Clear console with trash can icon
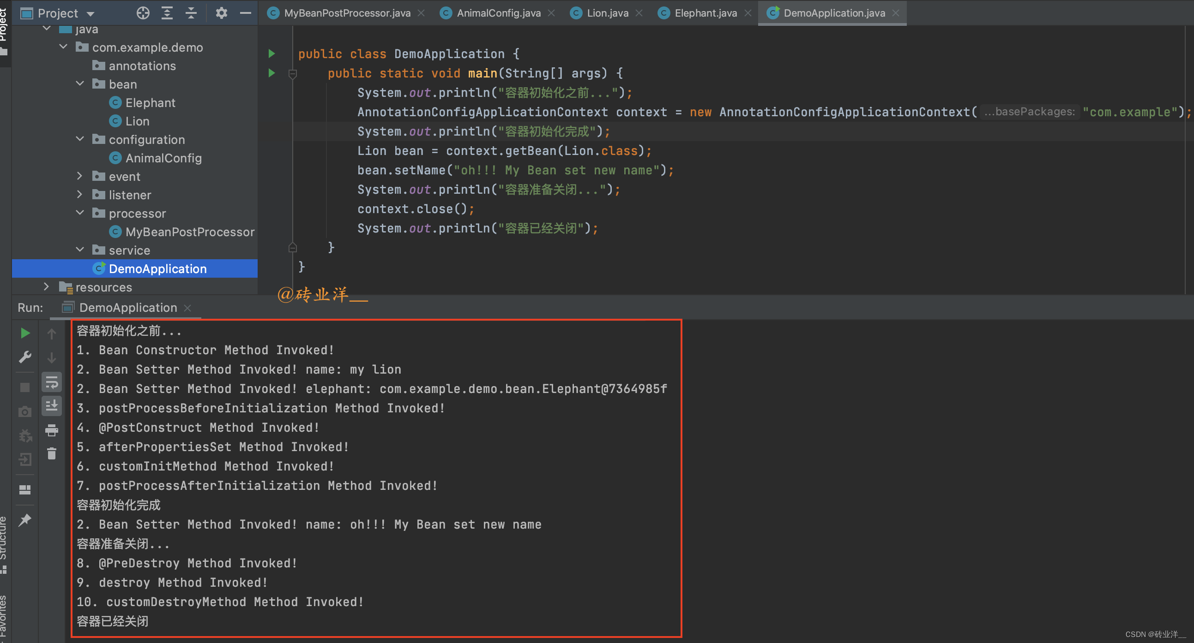 click(x=51, y=454)
